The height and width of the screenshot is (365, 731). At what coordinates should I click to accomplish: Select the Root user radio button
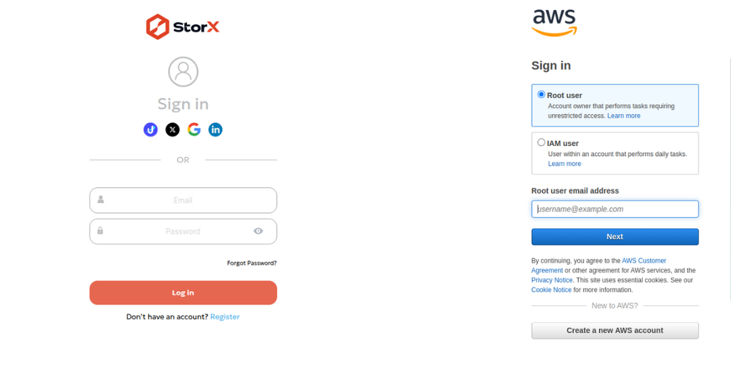(x=541, y=95)
